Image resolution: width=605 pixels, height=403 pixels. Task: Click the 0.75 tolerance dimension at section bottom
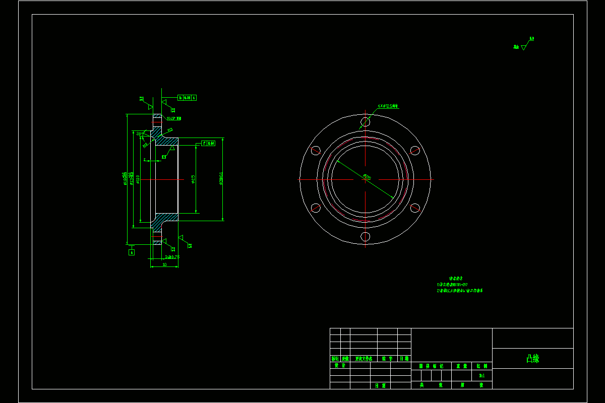[172, 257]
